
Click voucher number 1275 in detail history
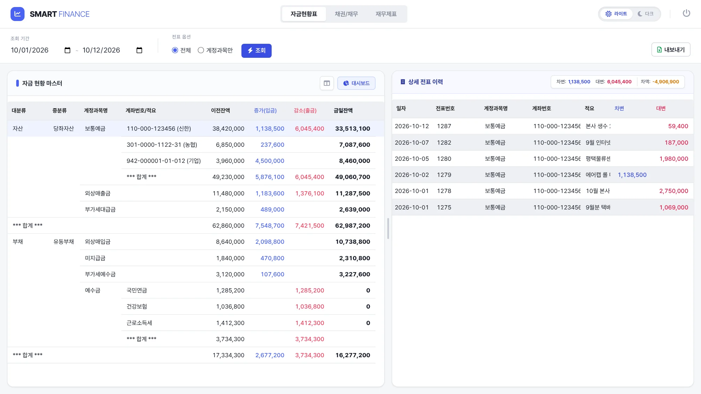pyautogui.click(x=444, y=207)
